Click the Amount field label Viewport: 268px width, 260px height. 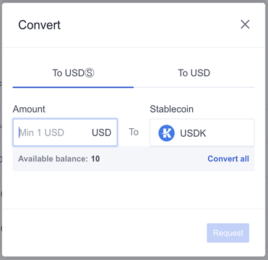[x=29, y=109]
